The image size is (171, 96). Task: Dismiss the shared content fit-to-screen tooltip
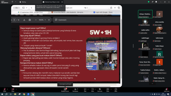click(64, 6)
